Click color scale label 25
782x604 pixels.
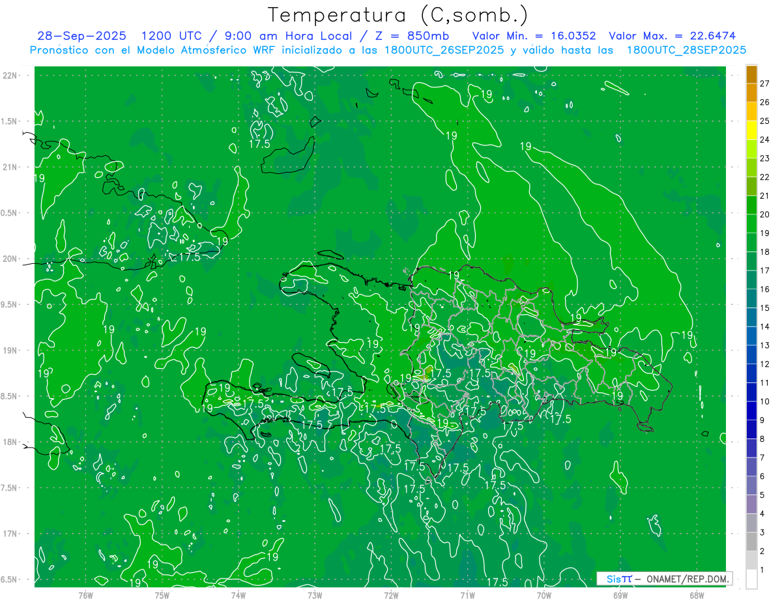click(764, 121)
